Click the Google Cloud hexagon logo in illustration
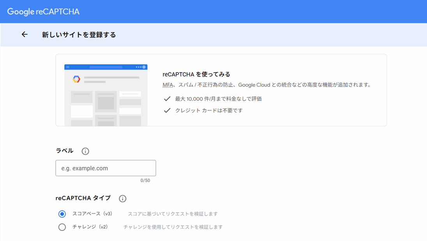This screenshot has width=427, height=241. [76, 79]
